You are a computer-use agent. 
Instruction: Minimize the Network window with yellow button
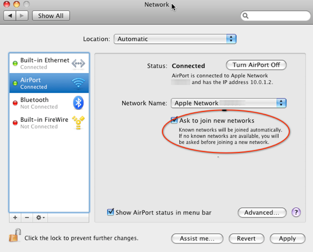(x=16, y=4)
